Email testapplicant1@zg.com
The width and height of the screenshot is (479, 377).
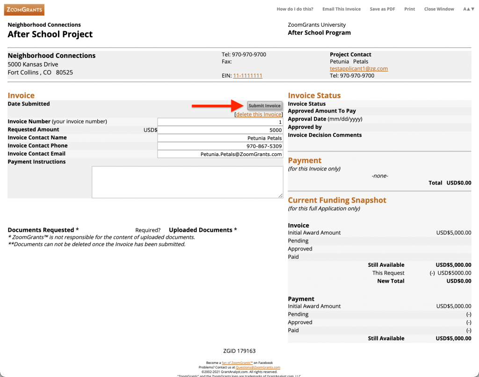359,69
